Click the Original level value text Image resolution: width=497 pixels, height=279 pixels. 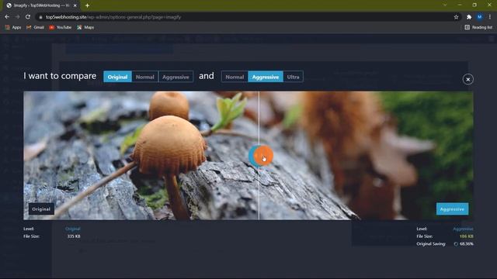72,229
